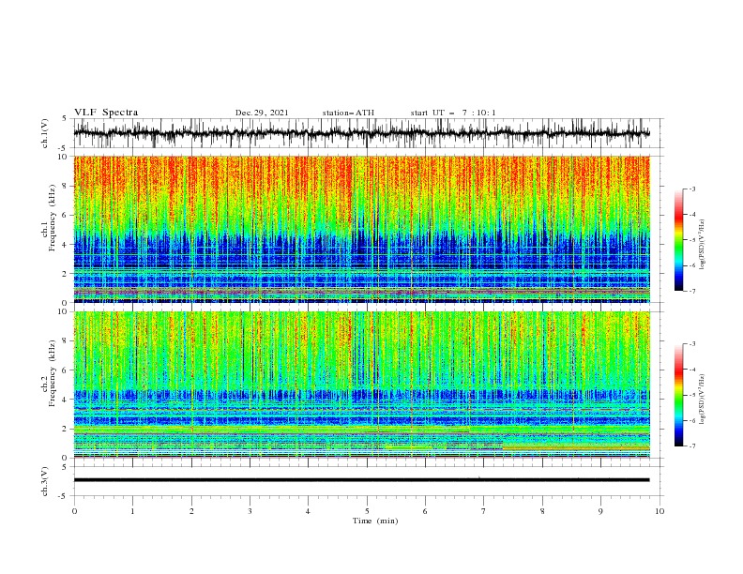
Task: Click inside the ch.2 spectrogram panel
Action: tap(361, 385)
